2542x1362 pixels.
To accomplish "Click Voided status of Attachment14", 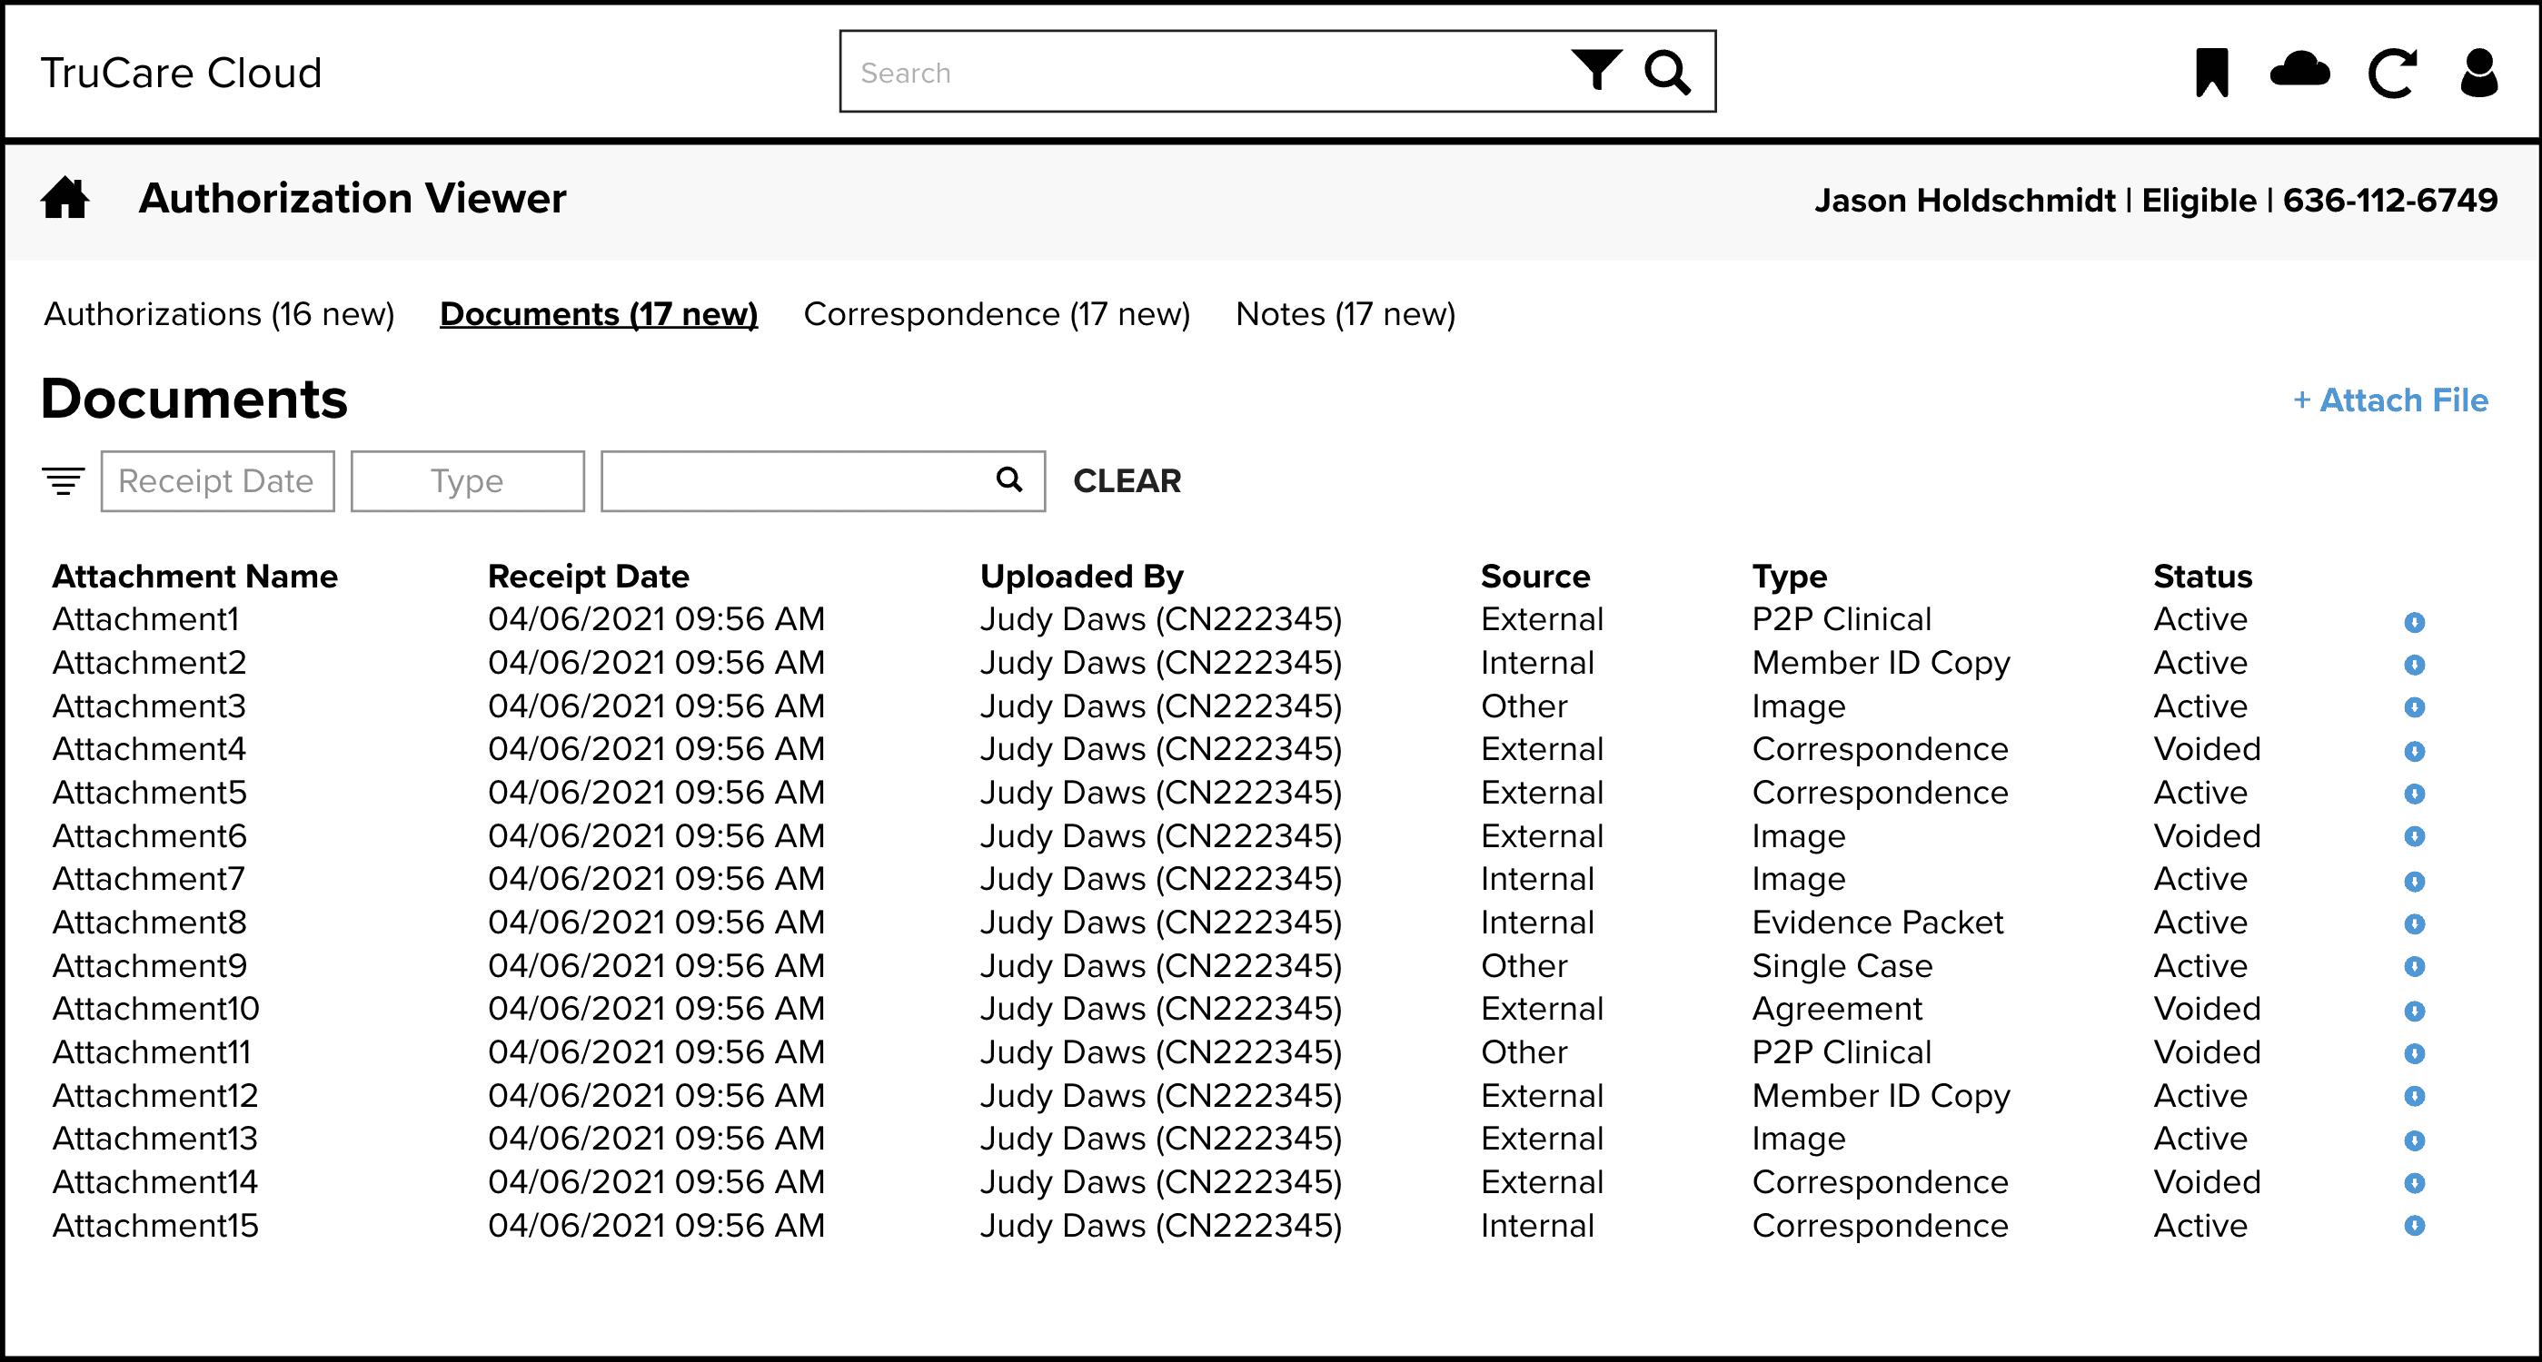I will point(2207,1182).
